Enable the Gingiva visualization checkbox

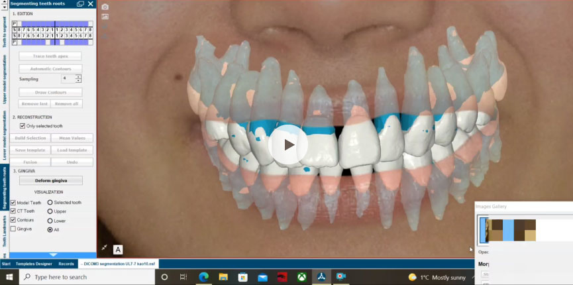coord(13,229)
